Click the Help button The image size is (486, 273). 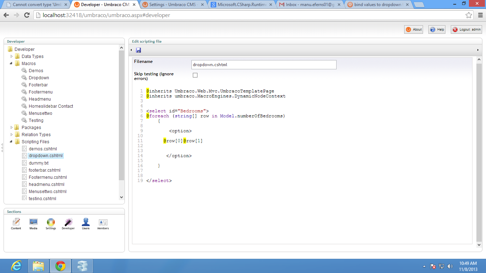pos(437,30)
